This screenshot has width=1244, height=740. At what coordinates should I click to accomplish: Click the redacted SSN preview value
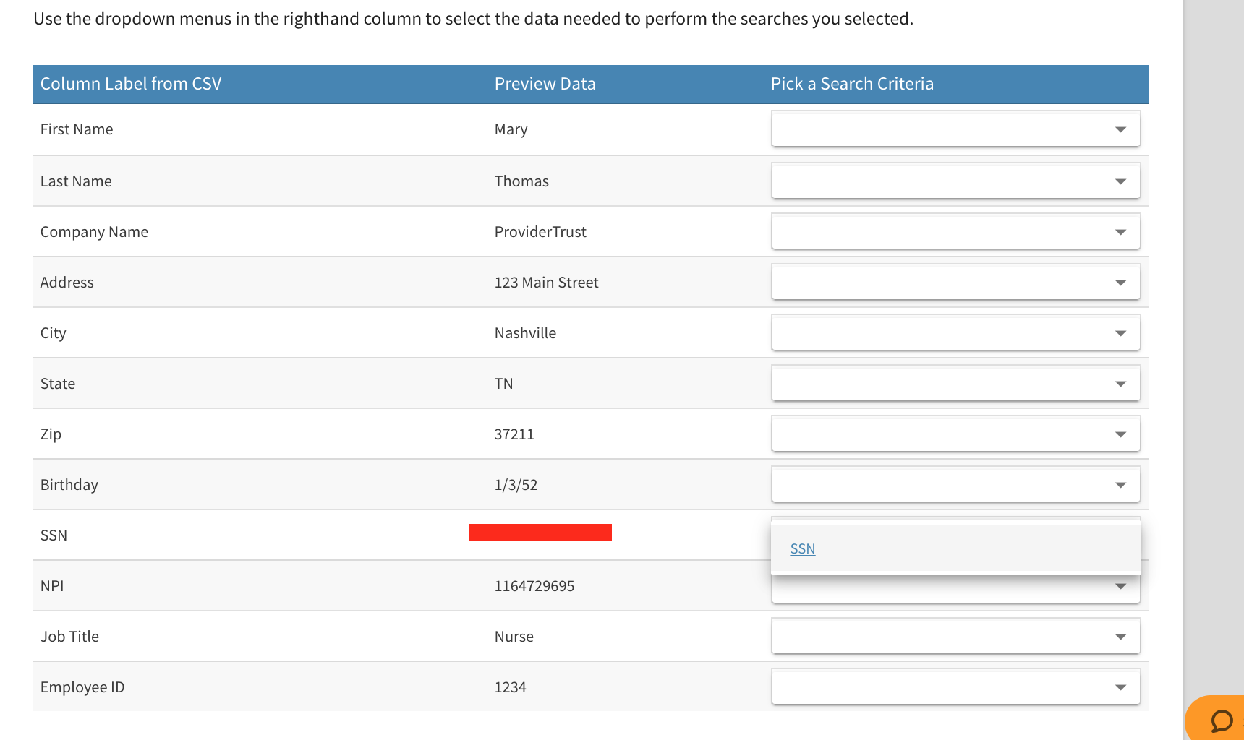point(540,533)
